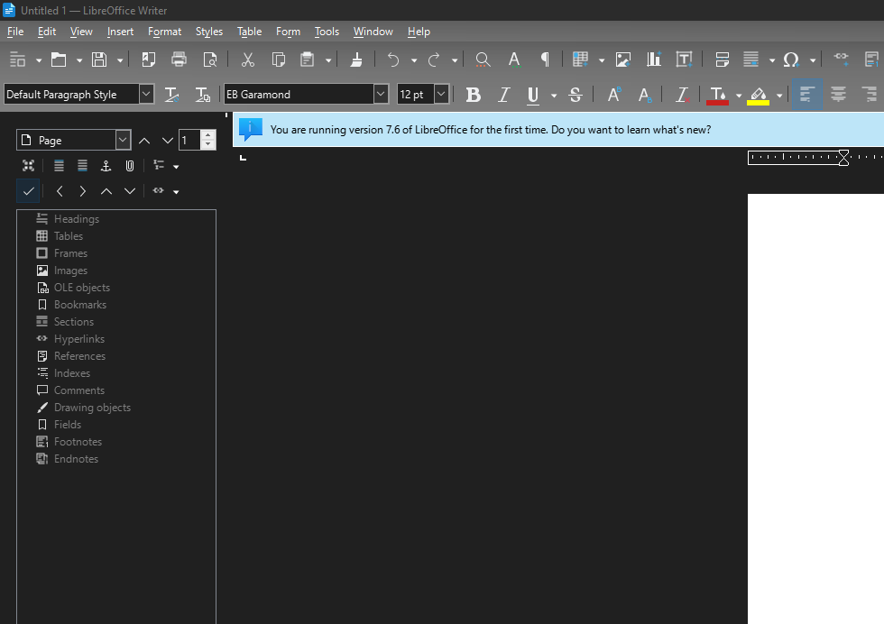
Task: Open the Tools menu
Action: 327,32
